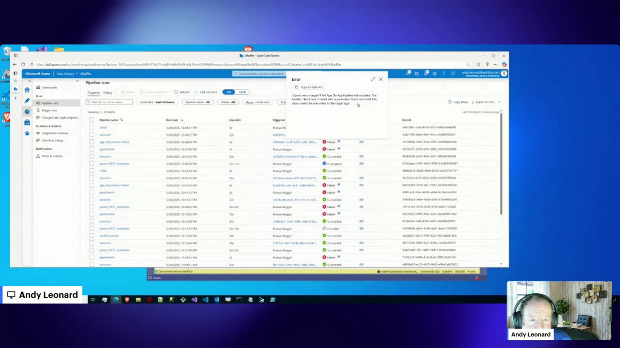Check the box for the 12:47:23 PM executor run

(92, 157)
